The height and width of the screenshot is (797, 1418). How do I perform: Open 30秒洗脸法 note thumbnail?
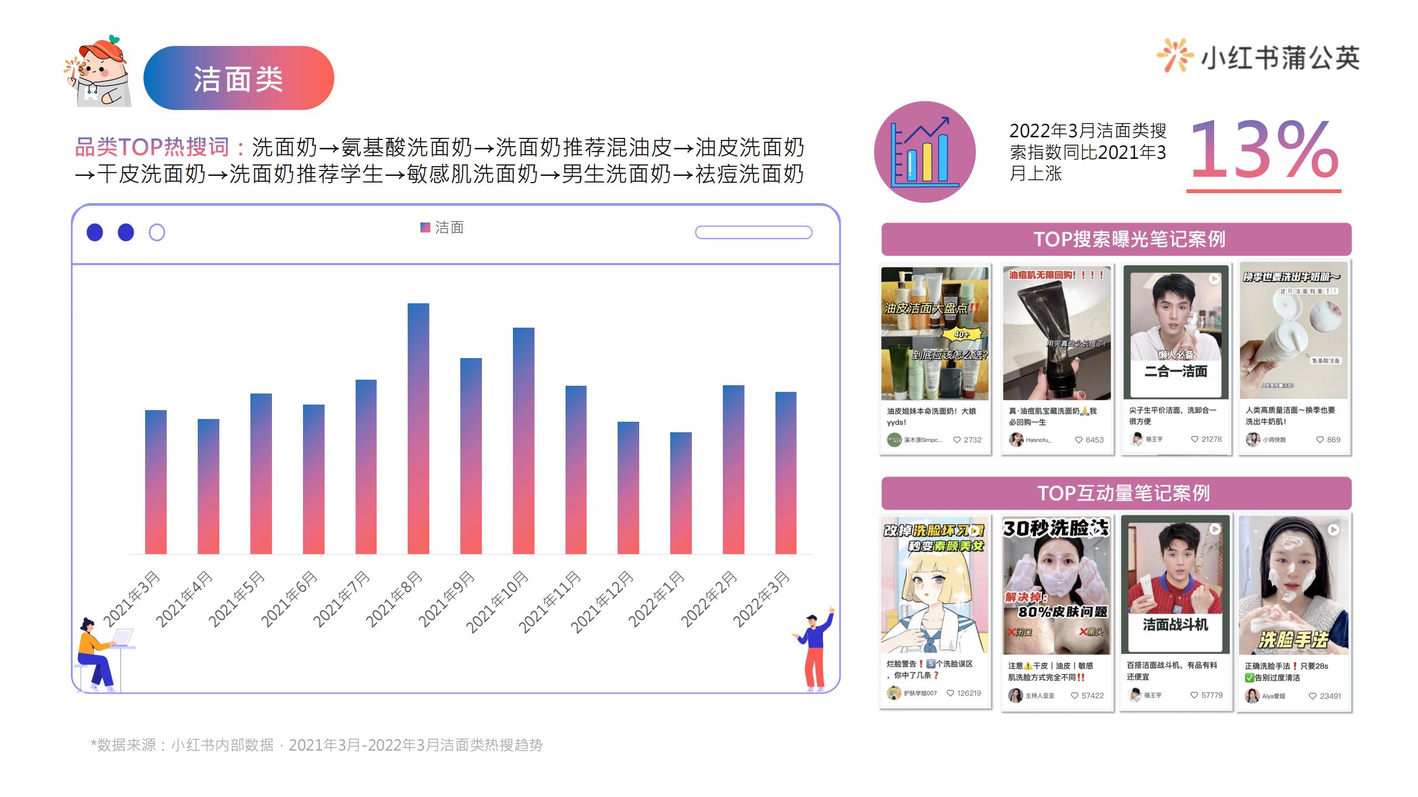1057,587
